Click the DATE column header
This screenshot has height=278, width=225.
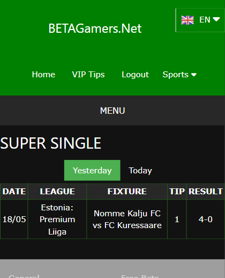[14, 192]
